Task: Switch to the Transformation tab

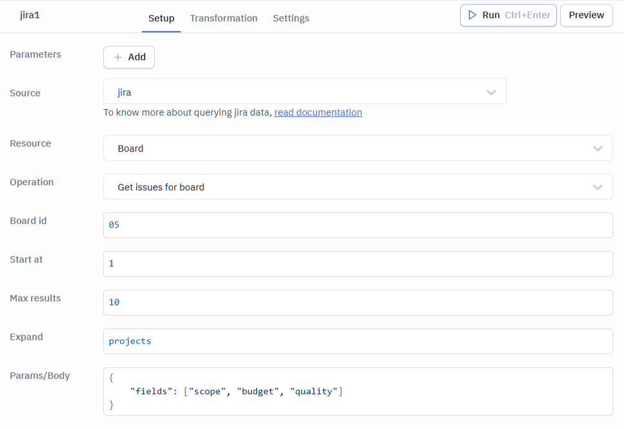Action: 224,18
